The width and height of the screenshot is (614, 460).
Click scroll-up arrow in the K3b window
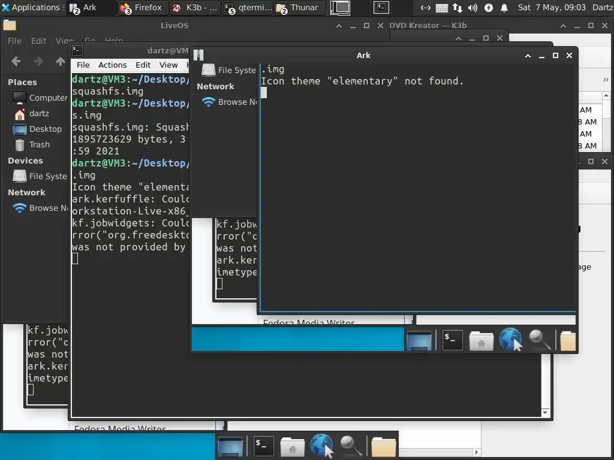pyautogui.click(x=606, y=95)
